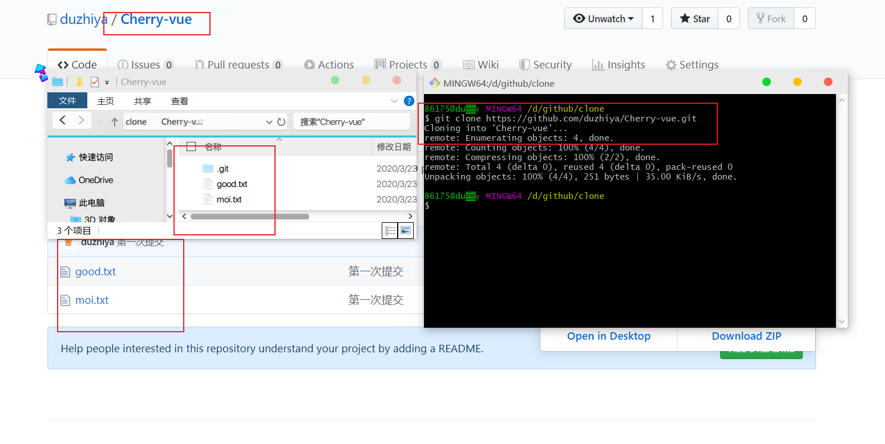Open recent locations dropdown arrow in Explorer

pos(100,122)
